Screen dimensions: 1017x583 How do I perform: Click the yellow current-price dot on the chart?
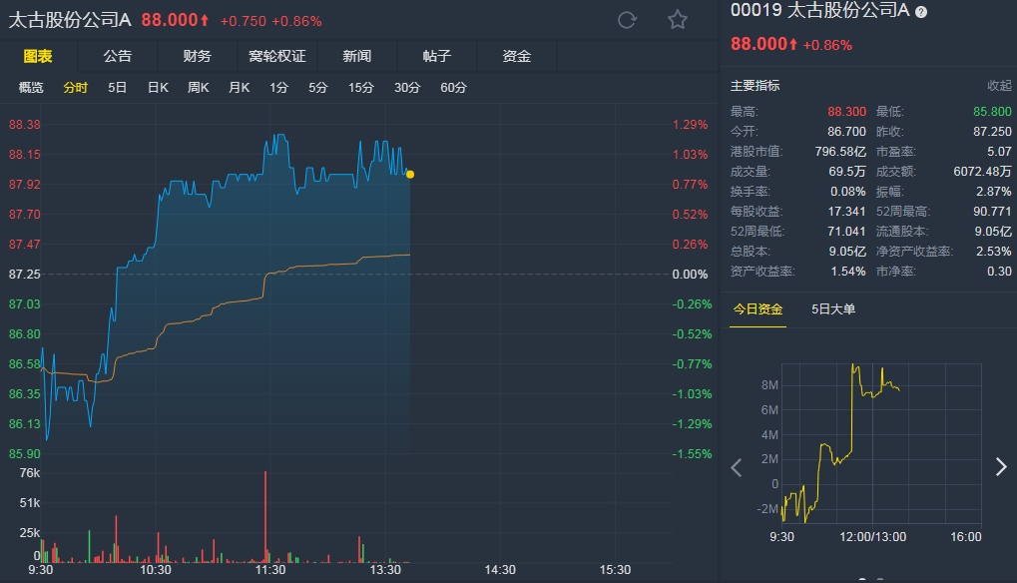tap(410, 175)
